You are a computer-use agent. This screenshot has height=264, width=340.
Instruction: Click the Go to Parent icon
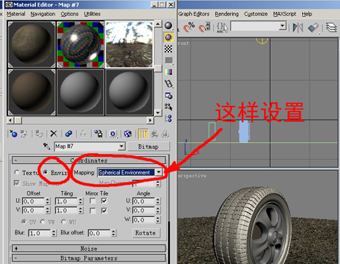155,134
